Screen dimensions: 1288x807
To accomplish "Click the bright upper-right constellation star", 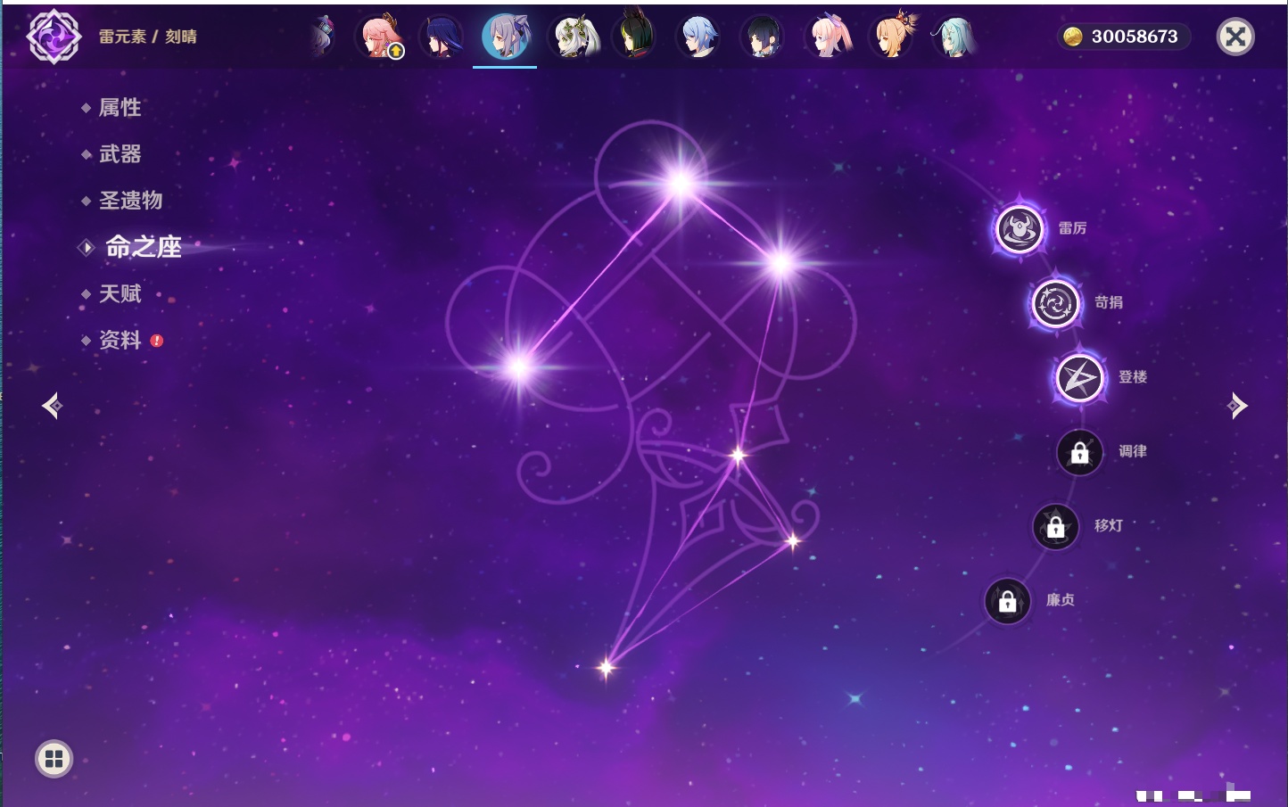I will point(781,262).
